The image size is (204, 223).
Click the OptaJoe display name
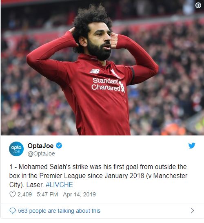coord(40,146)
